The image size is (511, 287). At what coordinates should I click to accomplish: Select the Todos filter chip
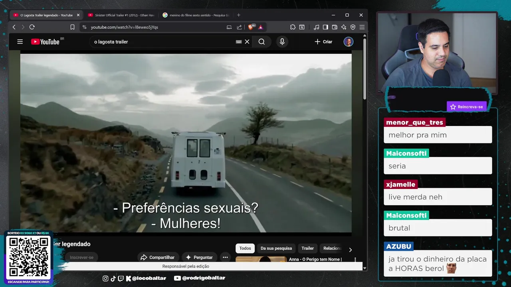pos(245,248)
